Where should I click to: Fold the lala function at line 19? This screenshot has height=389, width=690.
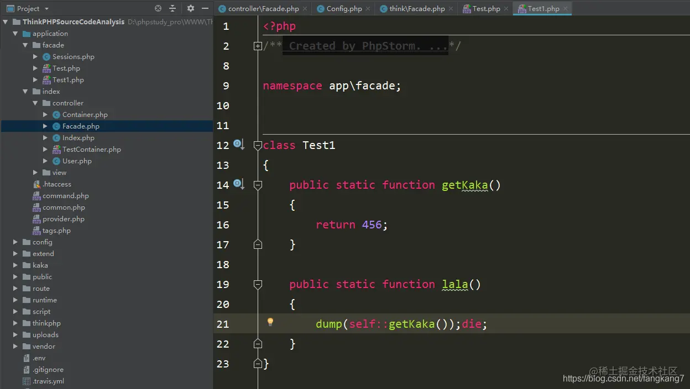point(258,285)
